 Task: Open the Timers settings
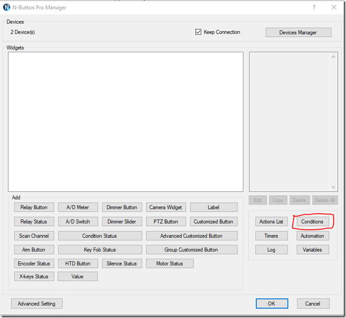(271, 236)
